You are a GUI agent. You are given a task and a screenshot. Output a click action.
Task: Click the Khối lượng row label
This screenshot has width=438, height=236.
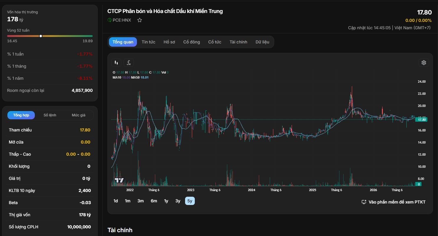19,166
